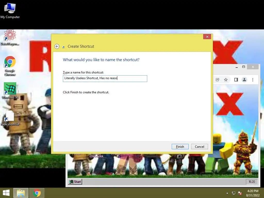Switch to Chrome on the taskbar
The height and width of the screenshot is (198, 264).
click(37, 193)
